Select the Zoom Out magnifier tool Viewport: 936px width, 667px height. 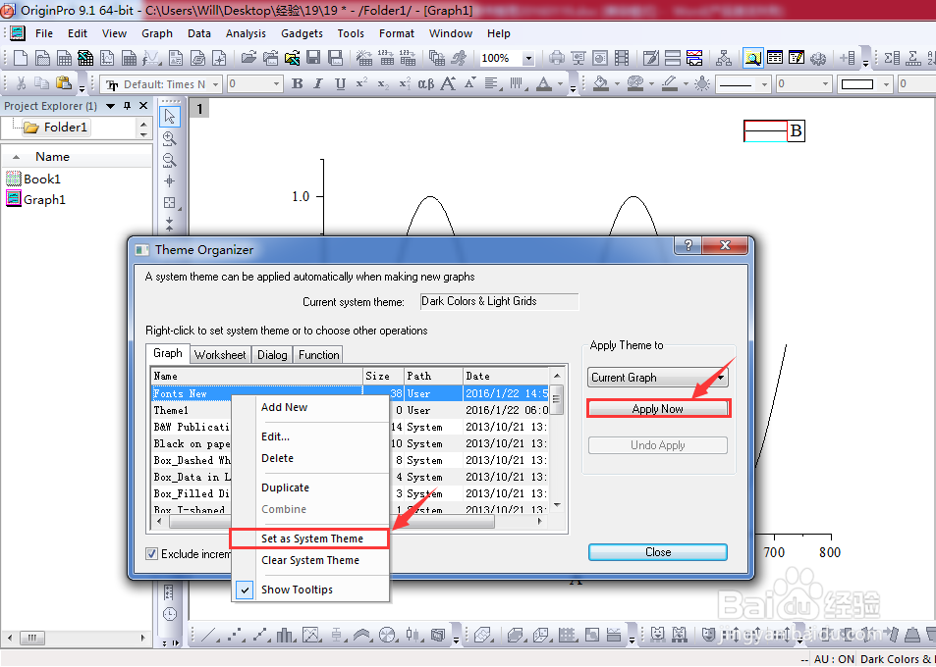click(x=170, y=160)
